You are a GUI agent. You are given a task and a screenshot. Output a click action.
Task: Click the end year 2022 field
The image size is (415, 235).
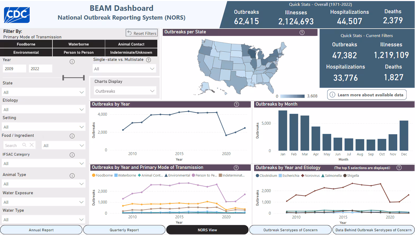40,69
